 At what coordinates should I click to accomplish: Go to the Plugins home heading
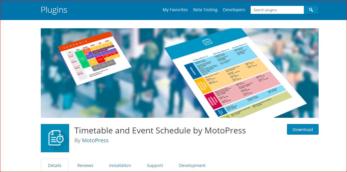pos(54,10)
